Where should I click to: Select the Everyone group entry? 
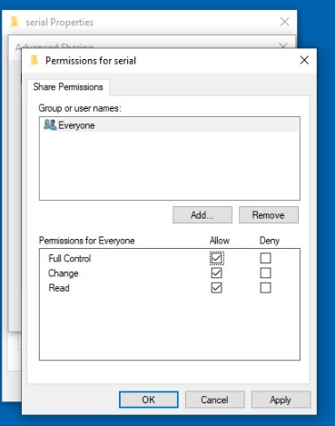pyautogui.click(x=170, y=125)
